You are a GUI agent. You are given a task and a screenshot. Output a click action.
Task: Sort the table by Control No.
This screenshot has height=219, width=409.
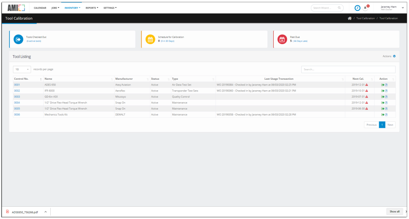tap(28, 79)
